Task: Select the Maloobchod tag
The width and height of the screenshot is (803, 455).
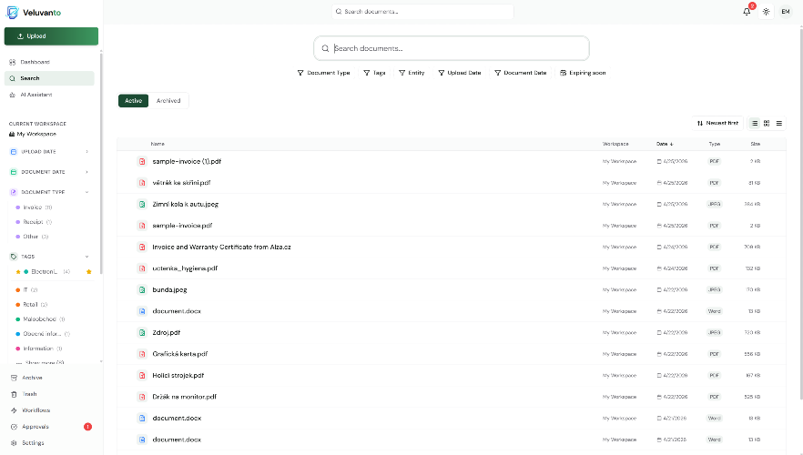Action: pos(39,319)
